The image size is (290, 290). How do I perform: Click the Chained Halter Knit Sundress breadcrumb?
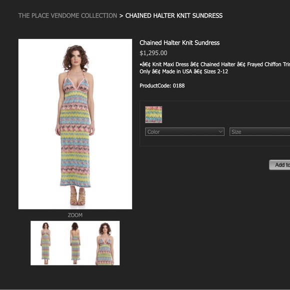tap(174, 15)
